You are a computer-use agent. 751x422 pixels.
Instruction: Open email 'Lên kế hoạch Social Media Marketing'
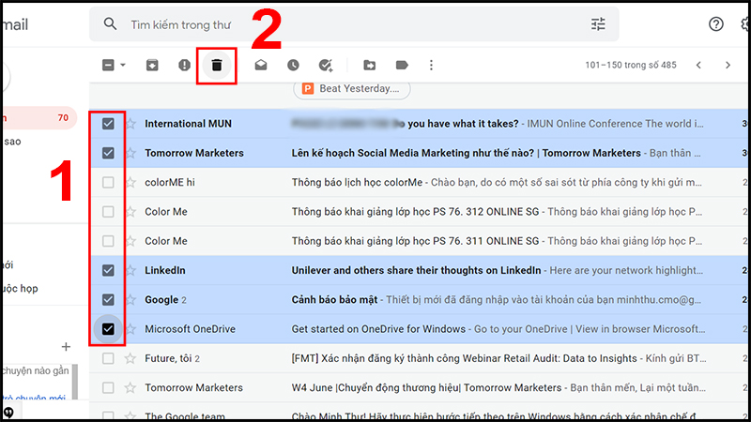pos(466,153)
